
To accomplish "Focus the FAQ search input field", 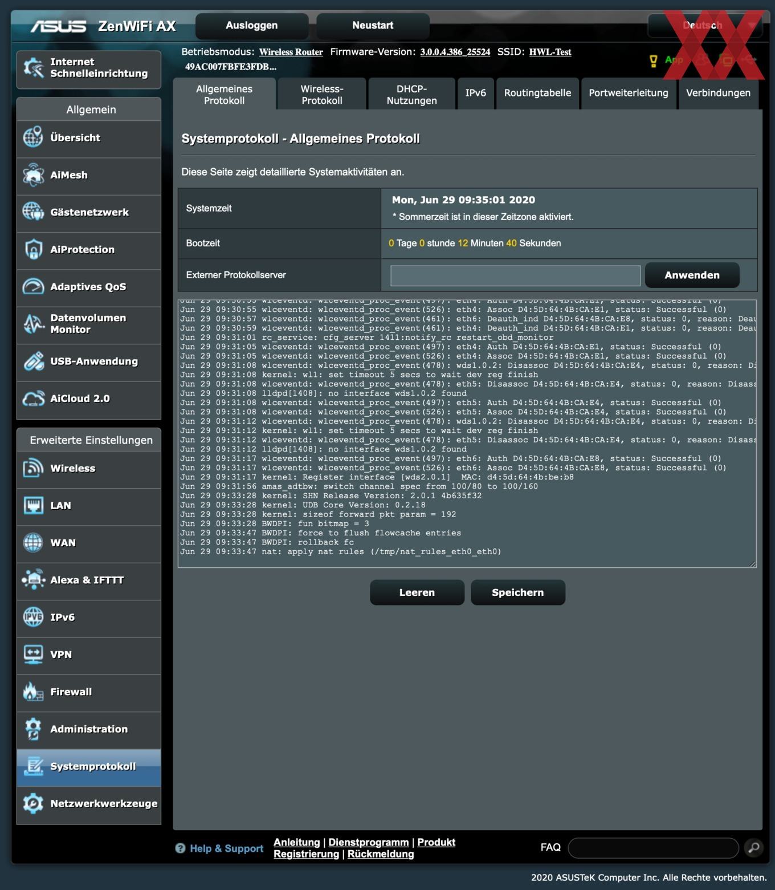I will point(653,848).
